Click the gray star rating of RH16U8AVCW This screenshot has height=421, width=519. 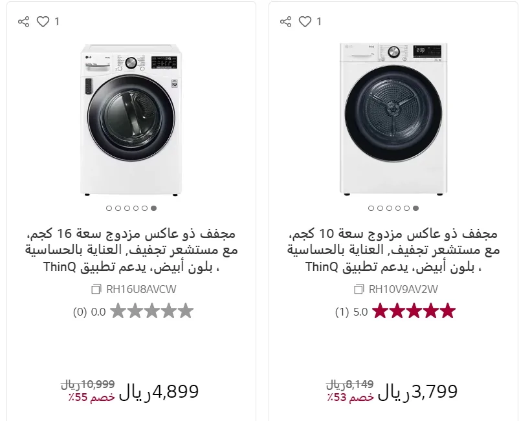pyautogui.click(x=152, y=312)
